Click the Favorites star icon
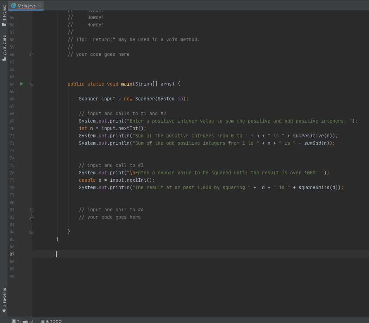The height and width of the screenshot is (323, 369). click(x=4, y=311)
